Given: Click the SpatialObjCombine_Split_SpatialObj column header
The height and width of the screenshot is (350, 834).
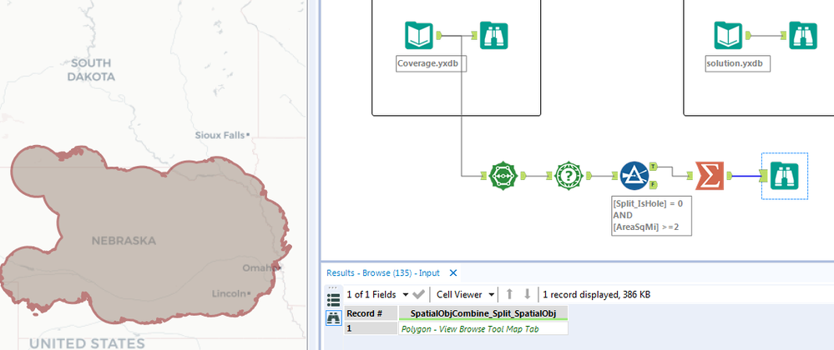Looking at the screenshot, I should 483,313.
